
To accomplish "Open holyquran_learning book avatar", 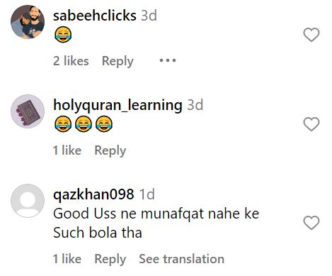I will (x=28, y=111).
